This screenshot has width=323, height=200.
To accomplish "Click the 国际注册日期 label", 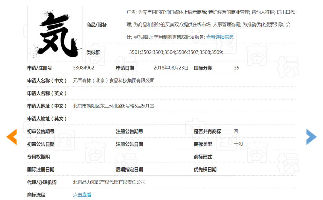I will tap(41, 170).
